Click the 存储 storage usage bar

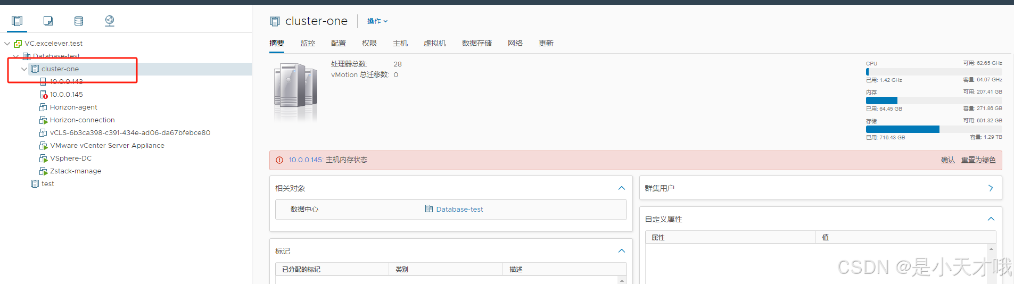934,129
